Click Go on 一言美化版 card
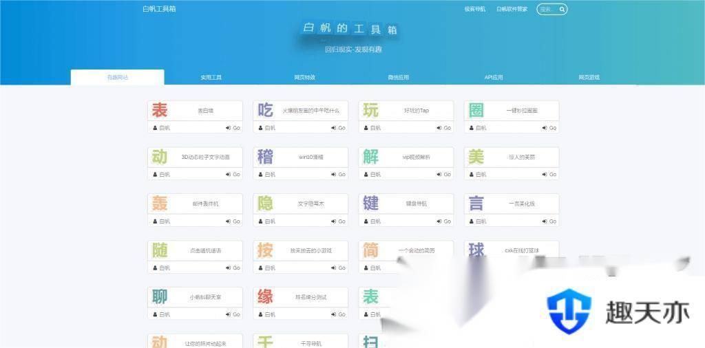This screenshot has height=348, width=705. [x=549, y=221]
